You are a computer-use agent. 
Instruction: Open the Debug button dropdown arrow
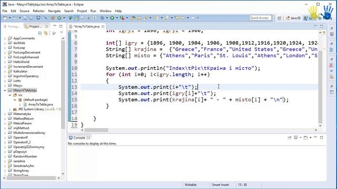[x=107, y=18]
